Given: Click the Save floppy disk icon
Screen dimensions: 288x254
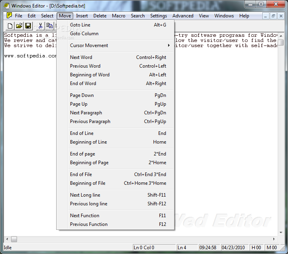Looking at the screenshot, I should point(28,26).
